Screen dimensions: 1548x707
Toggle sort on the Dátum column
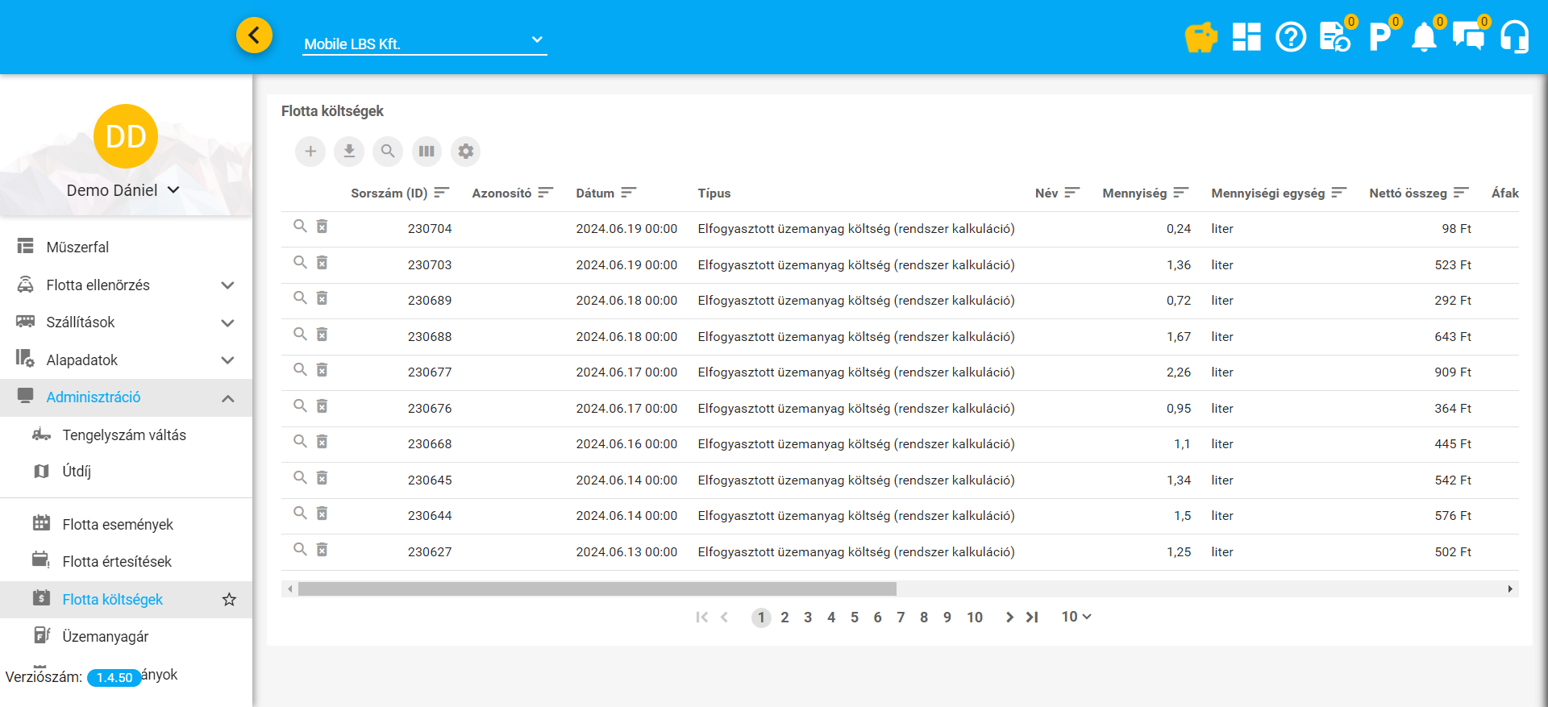point(628,193)
